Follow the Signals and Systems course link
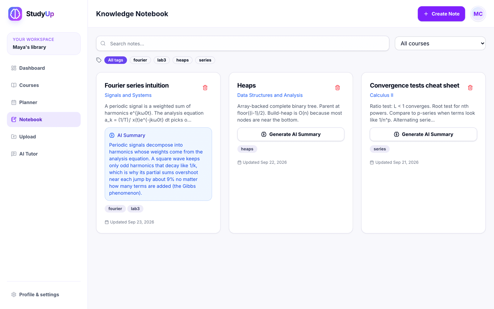Image resolution: width=494 pixels, height=309 pixels. tap(128, 95)
